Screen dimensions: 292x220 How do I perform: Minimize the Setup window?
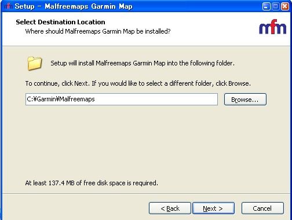pyautogui.click(x=266, y=6)
